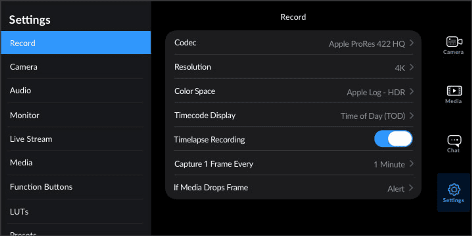Click the Timecode Display label

point(205,115)
